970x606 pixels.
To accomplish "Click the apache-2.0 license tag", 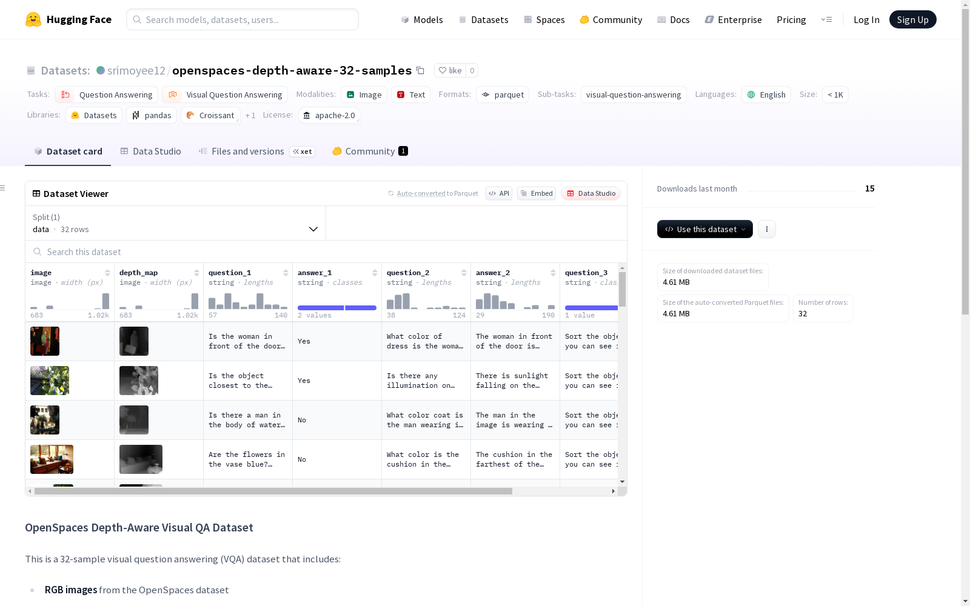I will [329, 115].
